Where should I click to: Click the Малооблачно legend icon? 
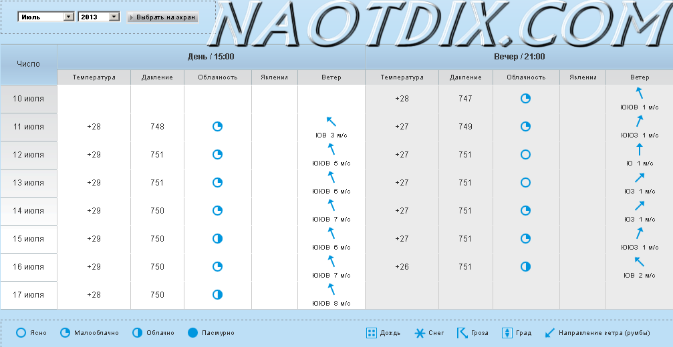[x=65, y=332]
